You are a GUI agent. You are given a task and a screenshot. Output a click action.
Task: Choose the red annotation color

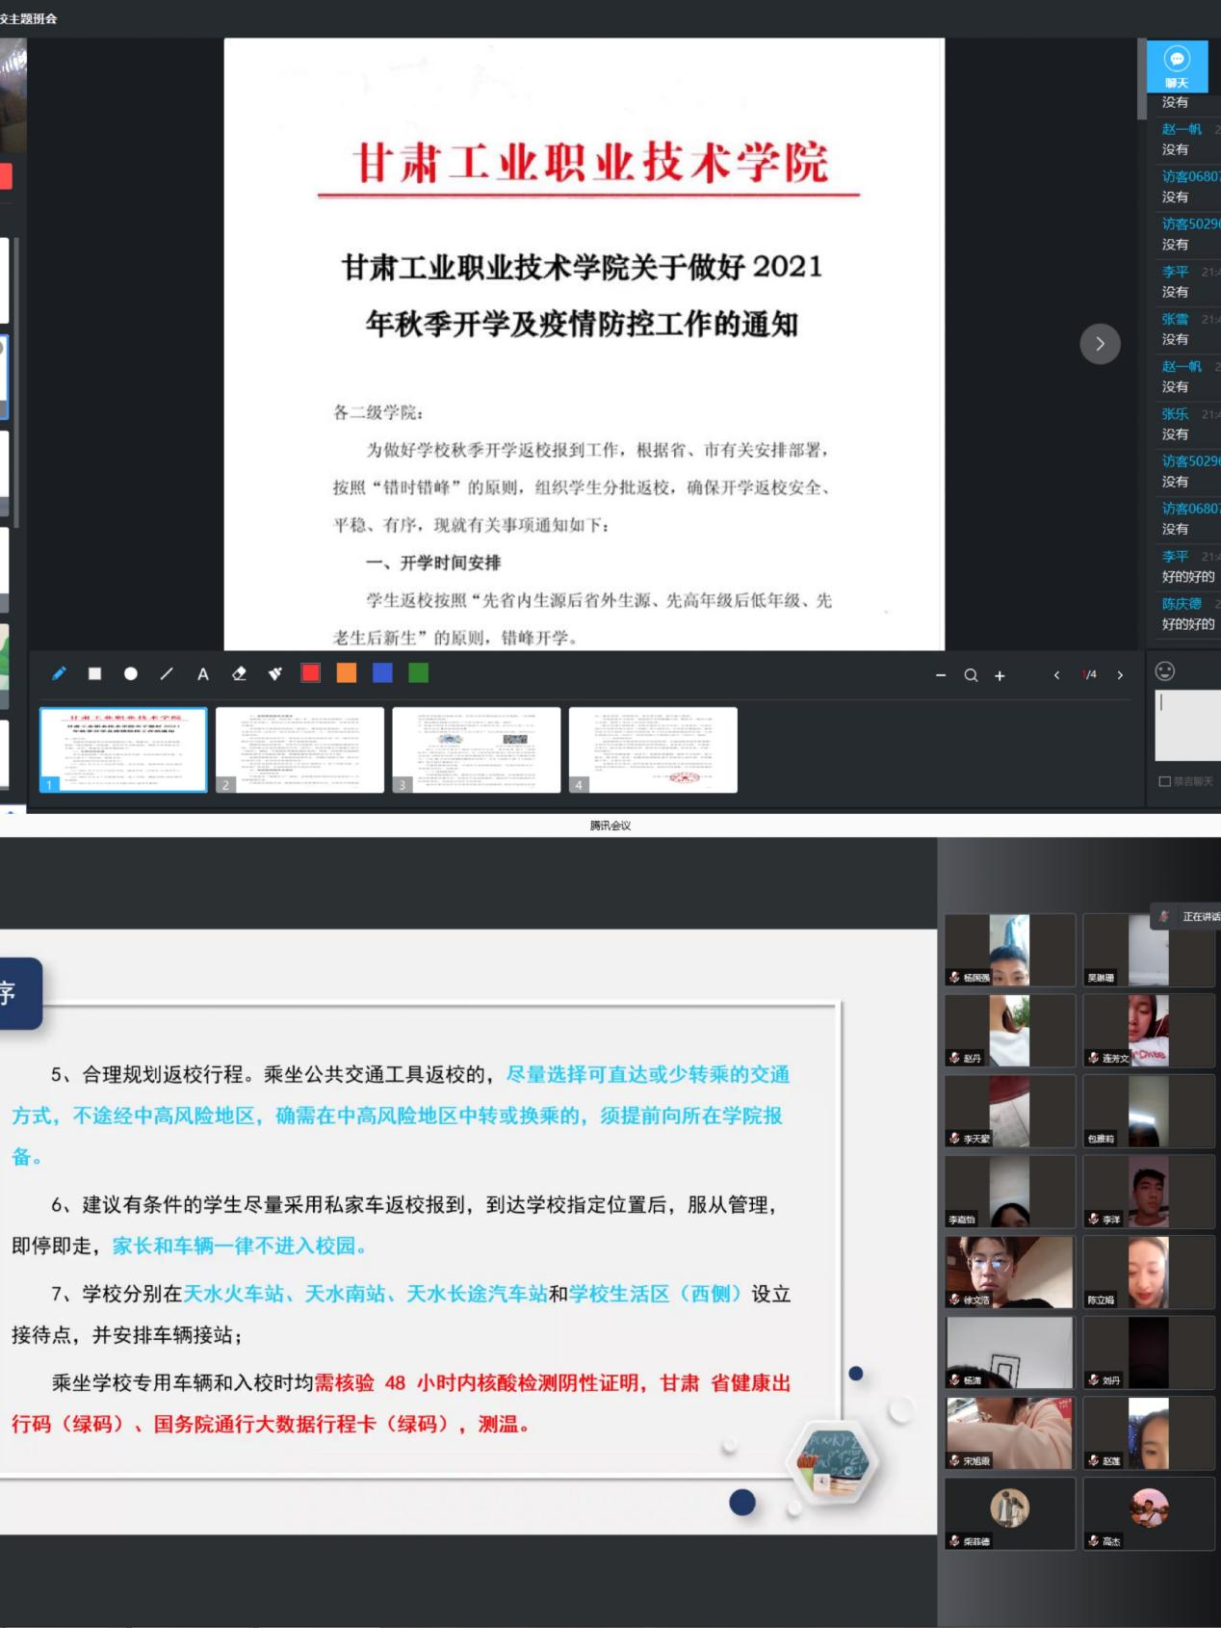point(310,673)
